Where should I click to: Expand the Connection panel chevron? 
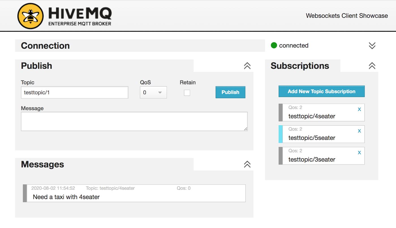[372, 46]
